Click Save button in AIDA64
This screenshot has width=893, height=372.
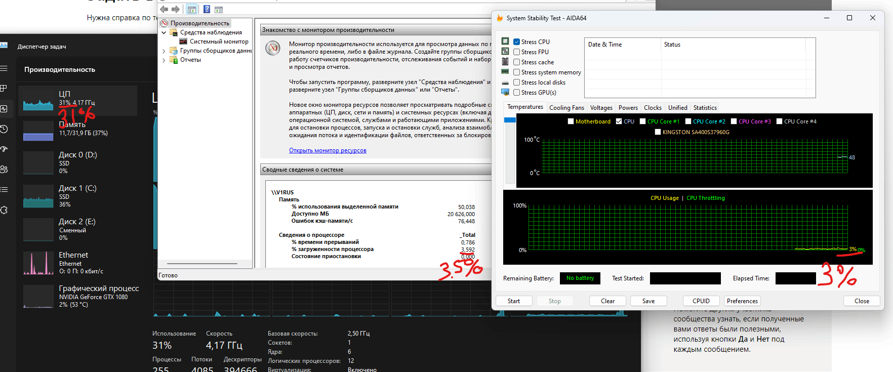(x=648, y=301)
